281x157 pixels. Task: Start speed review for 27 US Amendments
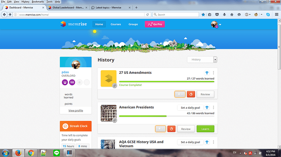click(x=180, y=94)
